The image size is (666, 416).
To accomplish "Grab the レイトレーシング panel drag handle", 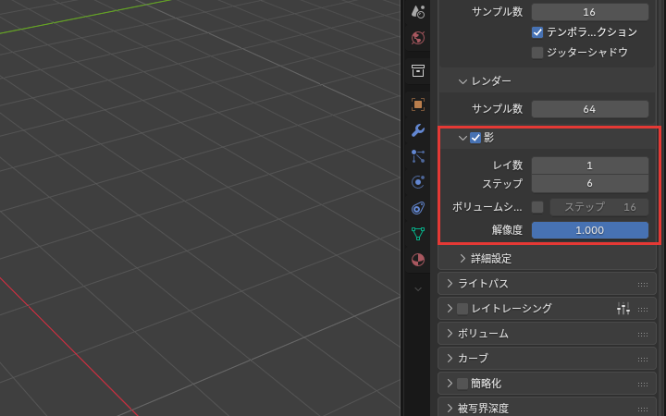I will click(643, 310).
